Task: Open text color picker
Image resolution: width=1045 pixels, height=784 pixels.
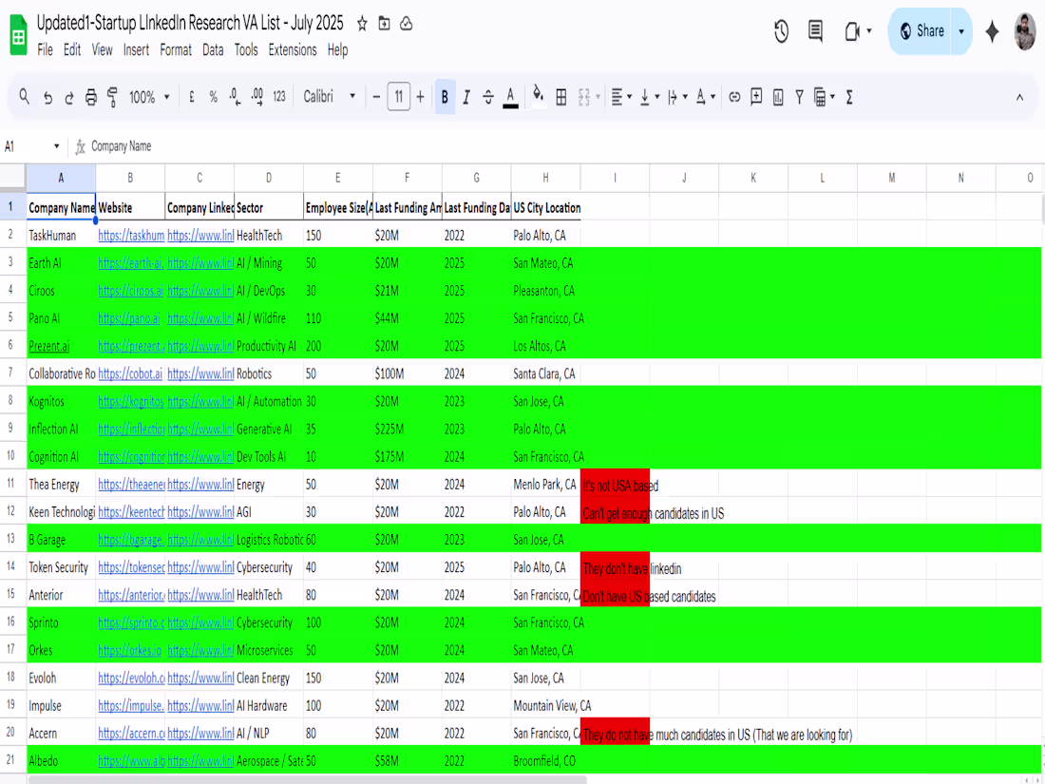Action: click(510, 97)
